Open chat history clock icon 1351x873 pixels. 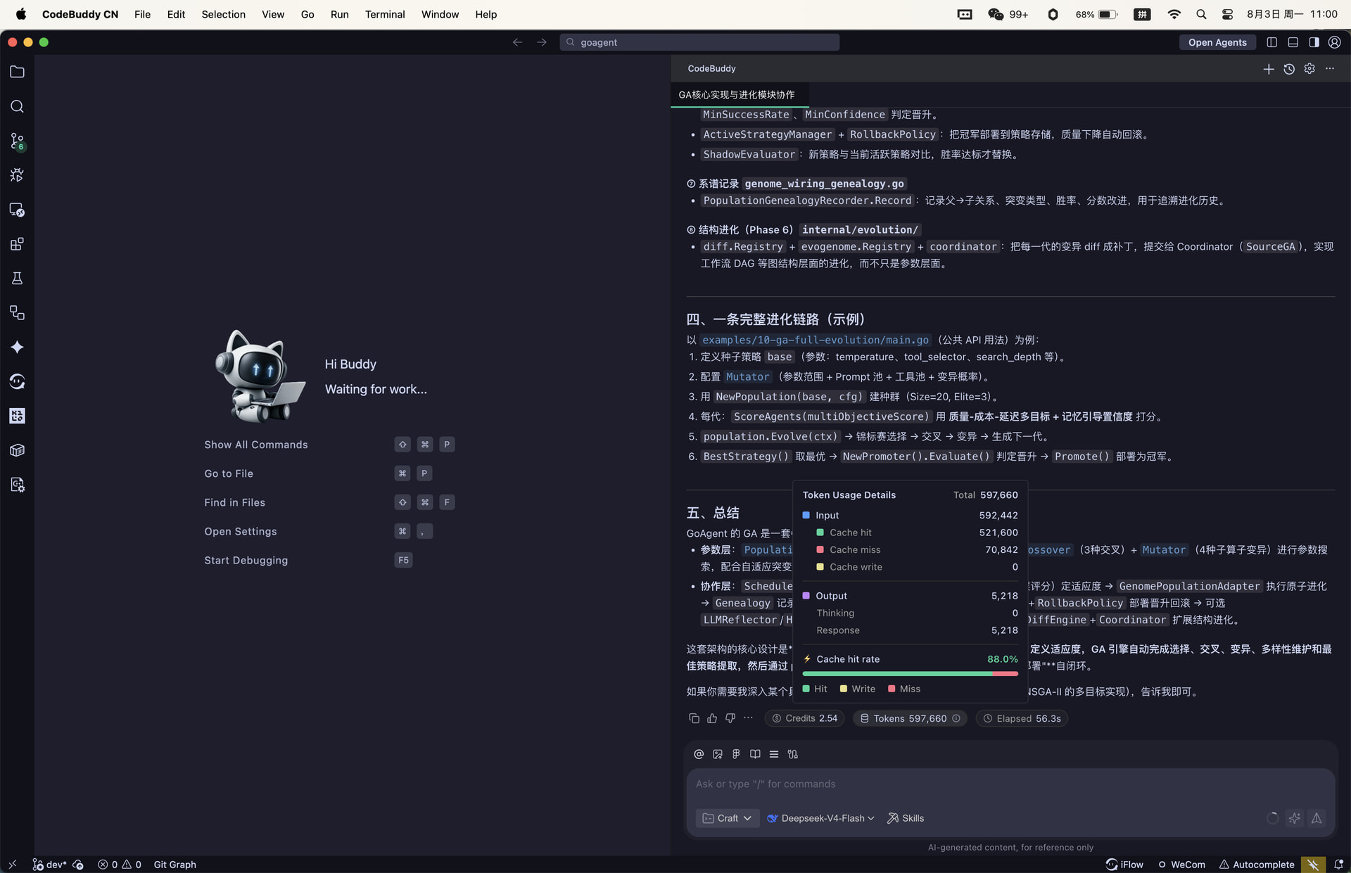(x=1288, y=69)
